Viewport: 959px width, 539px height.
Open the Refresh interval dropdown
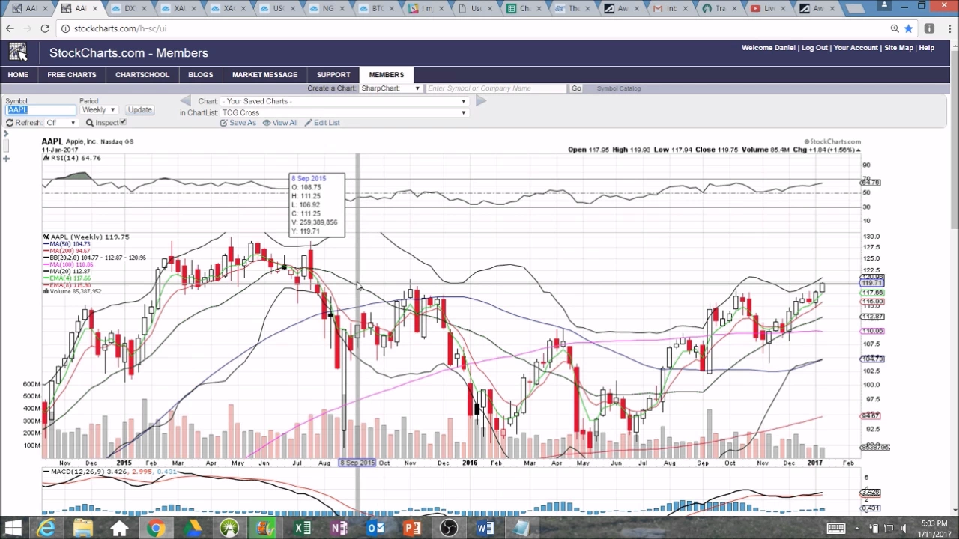click(x=61, y=123)
